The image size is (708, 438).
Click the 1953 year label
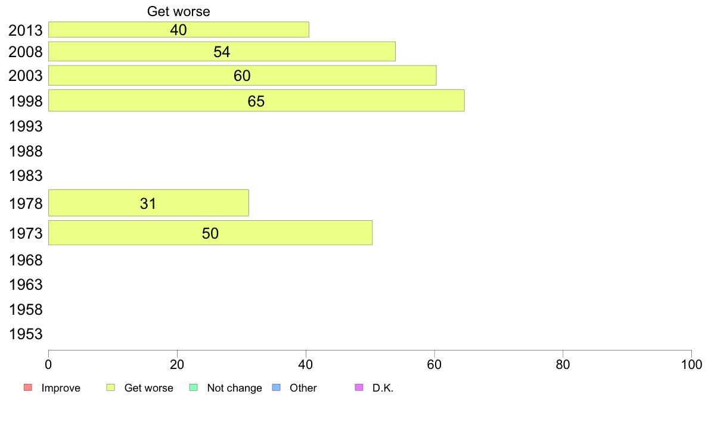(x=26, y=334)
